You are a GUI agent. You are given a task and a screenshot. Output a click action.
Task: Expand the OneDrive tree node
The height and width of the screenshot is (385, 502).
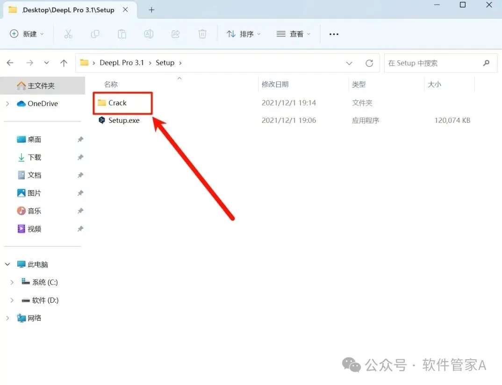[7, 104]
